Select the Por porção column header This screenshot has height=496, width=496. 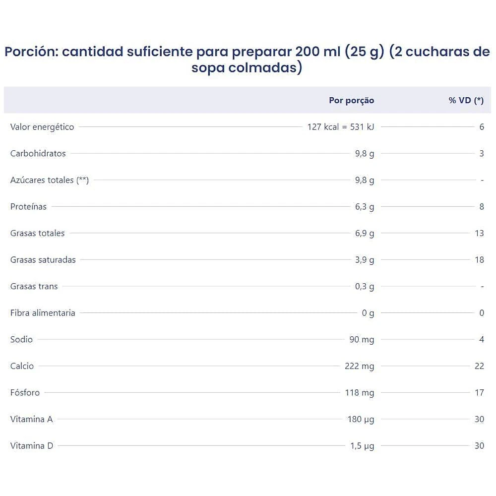point(352,101)
